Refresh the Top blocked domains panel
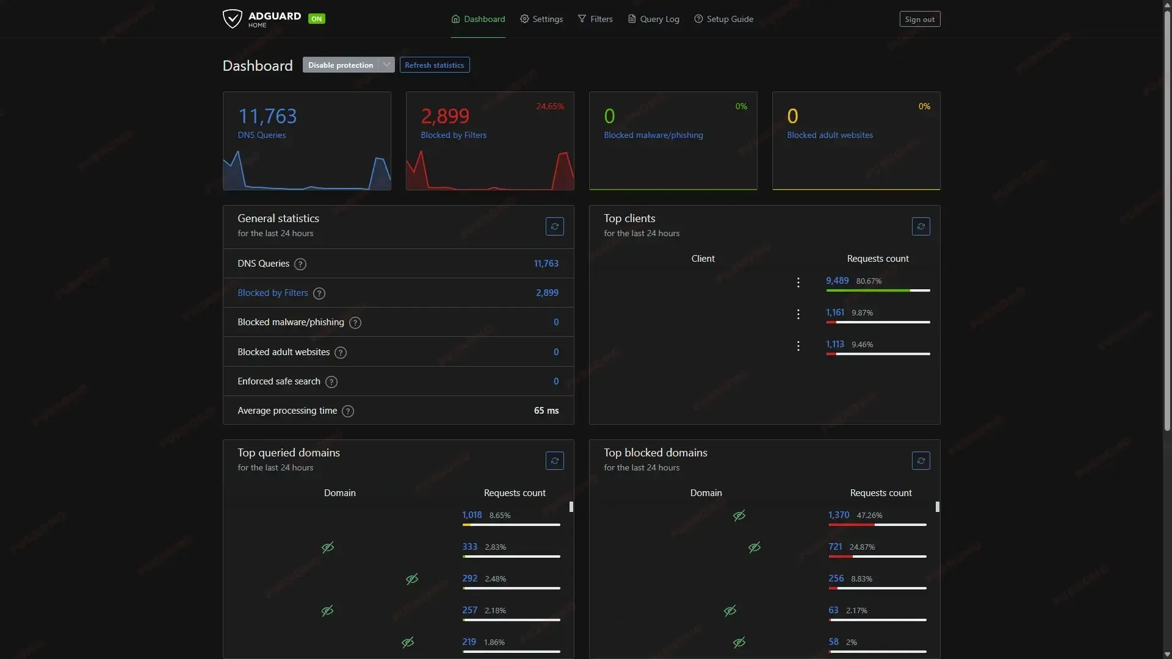Viewport: 1172px width, 659px height. coord(921,461)
